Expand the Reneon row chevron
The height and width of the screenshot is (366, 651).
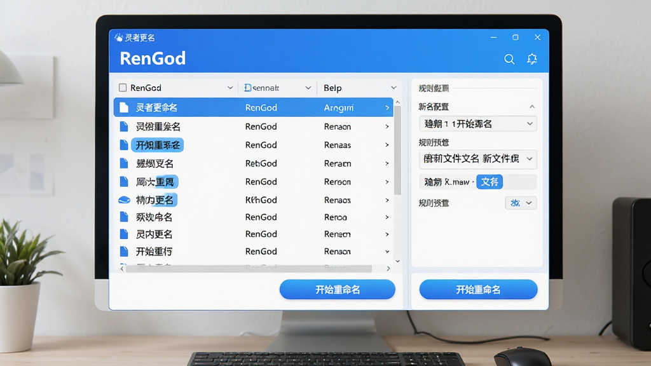pos(387,234)
